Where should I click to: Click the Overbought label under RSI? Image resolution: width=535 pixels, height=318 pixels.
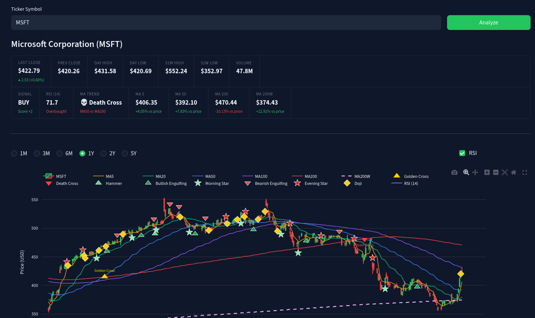point(56,111)
